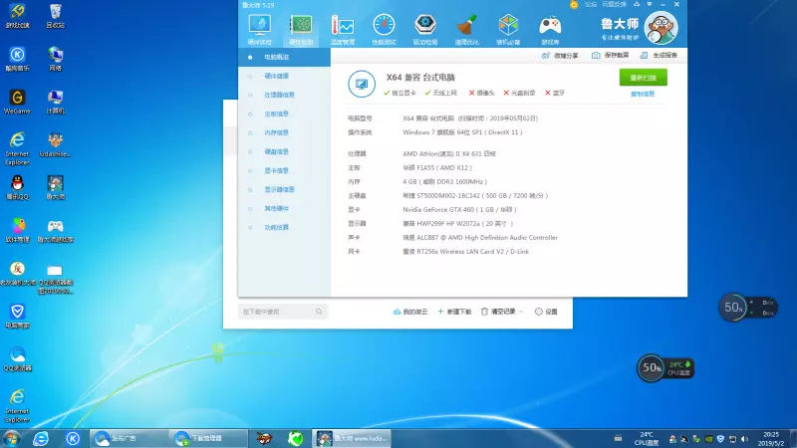
Task: Click the 50% network speed floating widget
Action: tap(747, 307)
